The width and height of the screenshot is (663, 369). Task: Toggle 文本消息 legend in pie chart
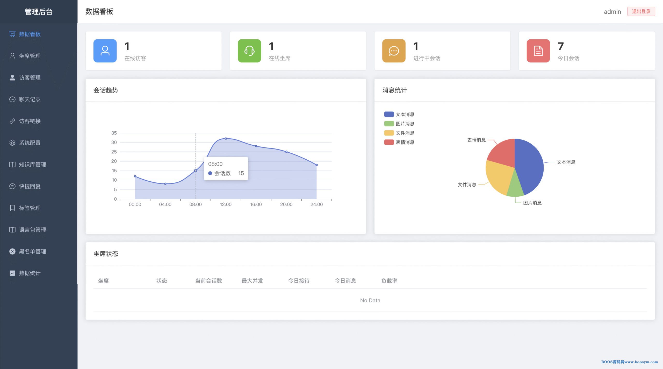(x=399, y=114)
